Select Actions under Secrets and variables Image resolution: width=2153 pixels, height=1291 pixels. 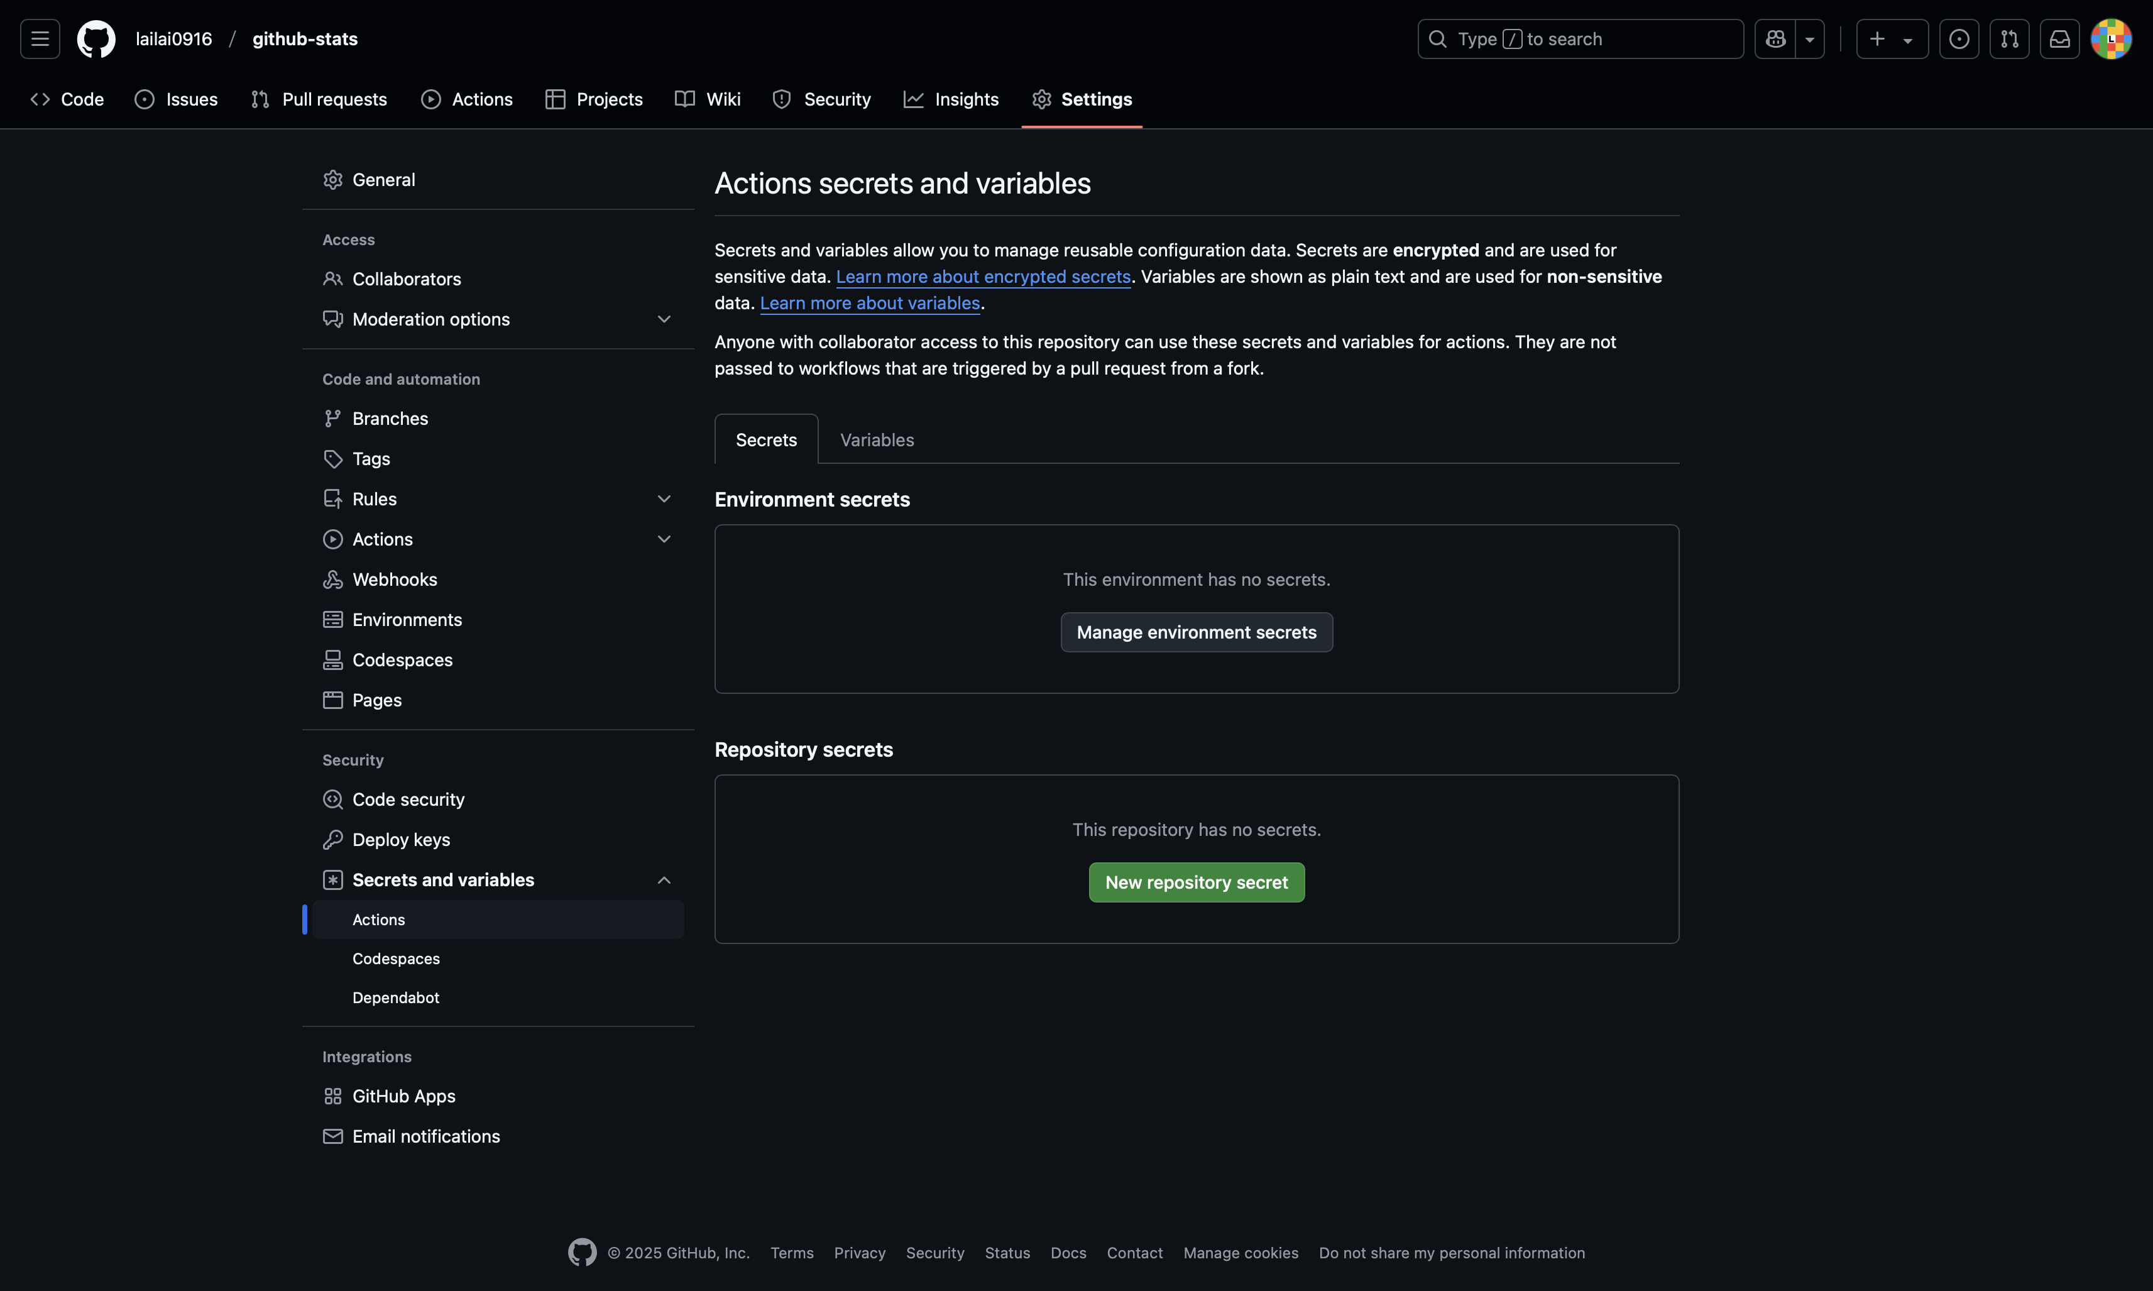click(498, 920)
